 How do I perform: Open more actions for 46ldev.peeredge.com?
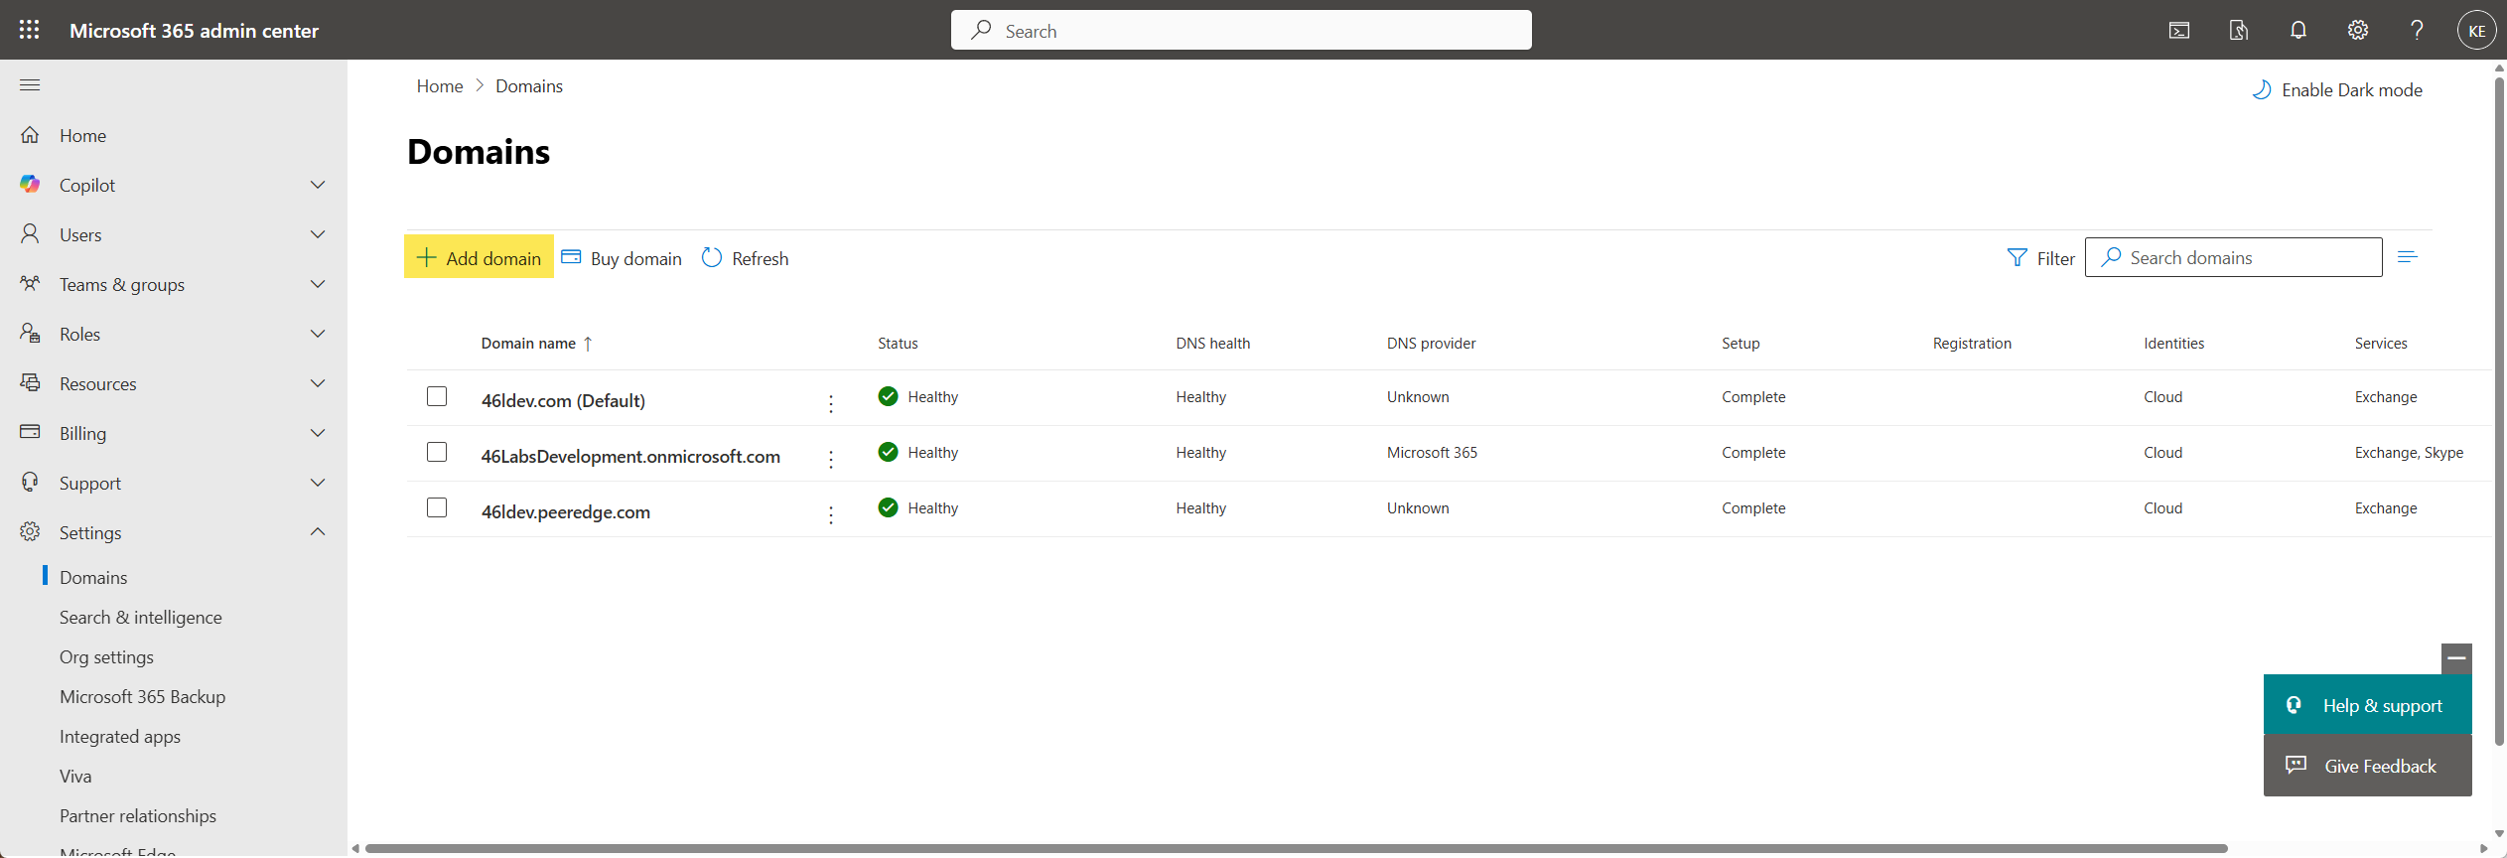click(831, 514)
